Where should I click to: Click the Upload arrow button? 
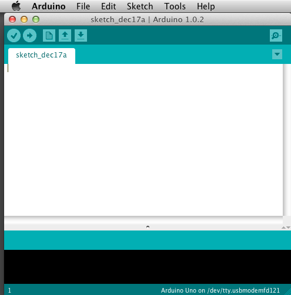point(29,36)
